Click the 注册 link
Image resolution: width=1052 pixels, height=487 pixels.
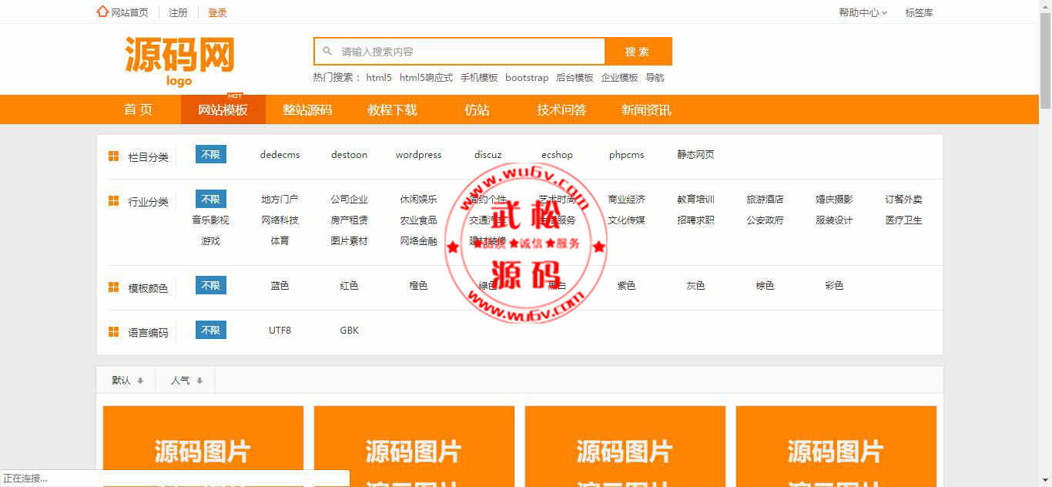pyautogui.click(x=178, y=12)
